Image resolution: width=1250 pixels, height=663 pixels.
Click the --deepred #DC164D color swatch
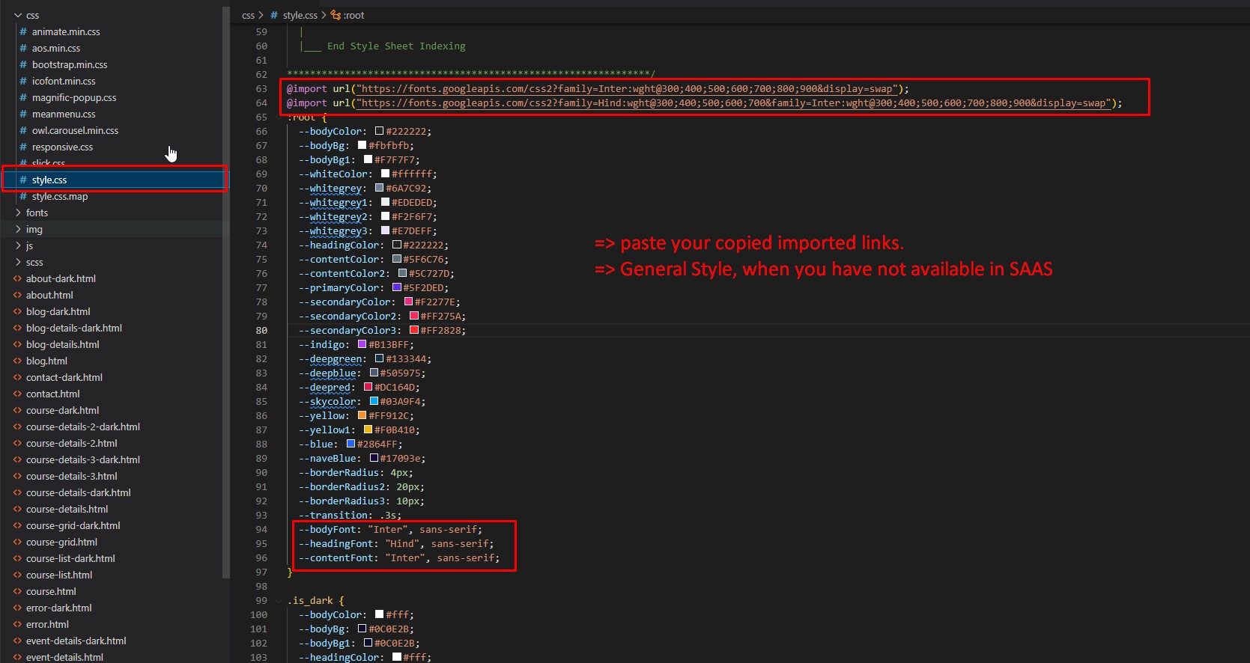point(368,387)
